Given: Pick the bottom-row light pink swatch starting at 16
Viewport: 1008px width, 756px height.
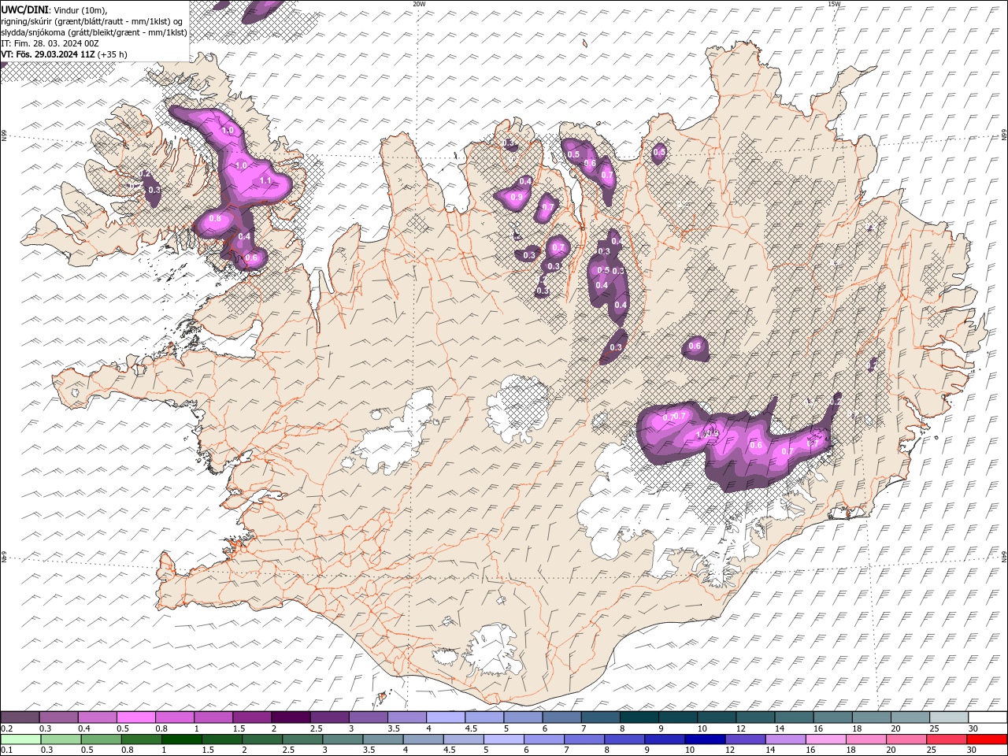Looking at the screenshot, I should [825, 739].
